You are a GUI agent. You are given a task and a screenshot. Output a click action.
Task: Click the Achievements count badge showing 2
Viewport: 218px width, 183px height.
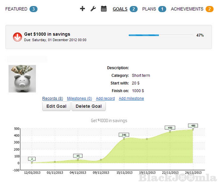tap(209, 9)
